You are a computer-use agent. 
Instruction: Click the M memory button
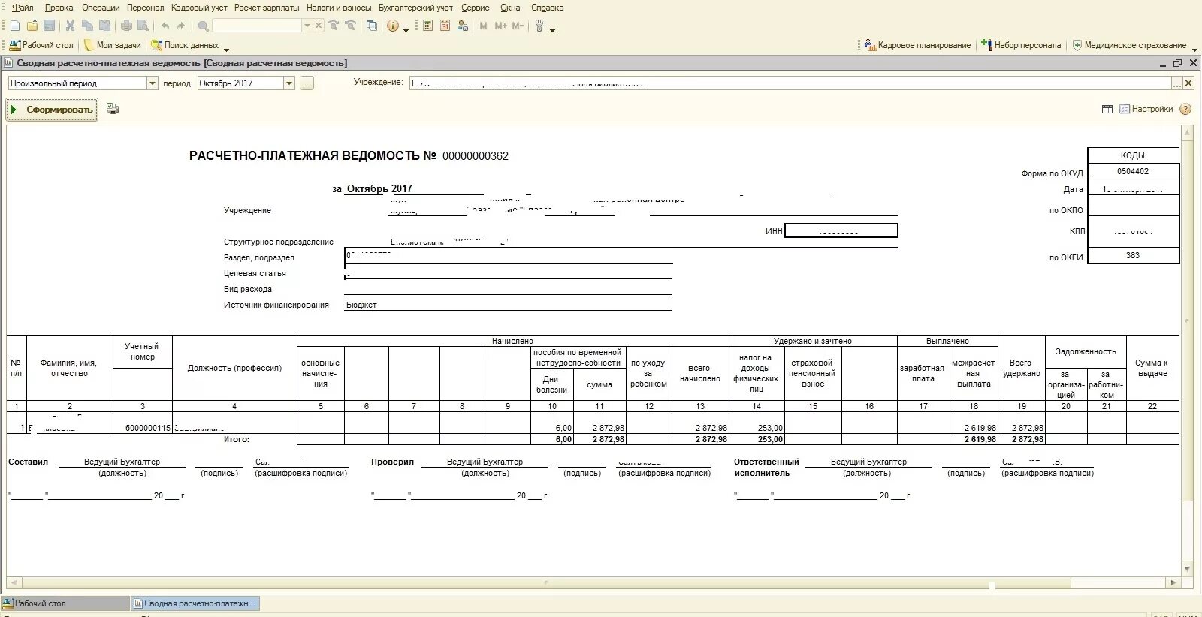click(483, 26)
